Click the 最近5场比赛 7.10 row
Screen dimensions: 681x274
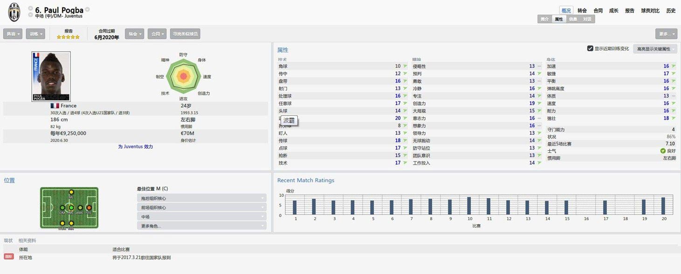click(612, 144)
